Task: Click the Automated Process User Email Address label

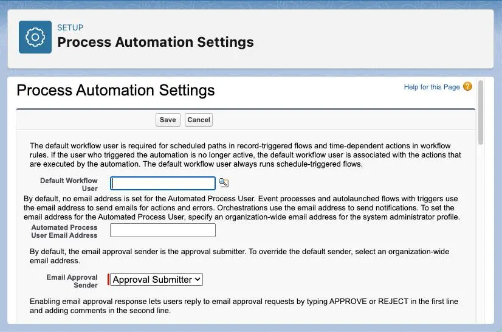Action: pyautogui.click(x=64, y=232)
